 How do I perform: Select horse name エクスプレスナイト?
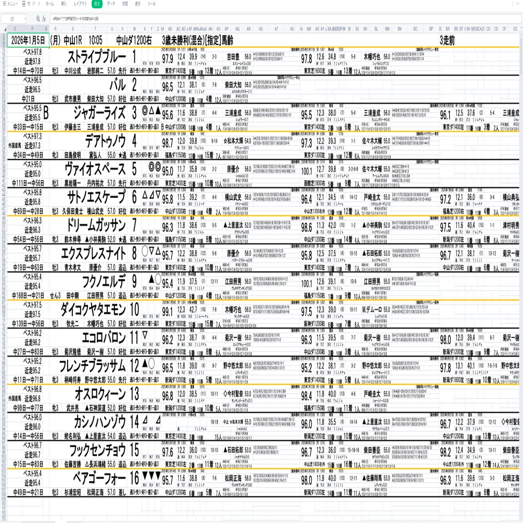pyautogui.click(x=94, y=253)
